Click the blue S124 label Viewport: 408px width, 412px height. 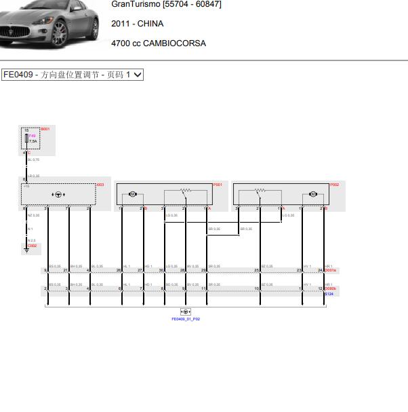pyautogui.click(x=329, y=294)
